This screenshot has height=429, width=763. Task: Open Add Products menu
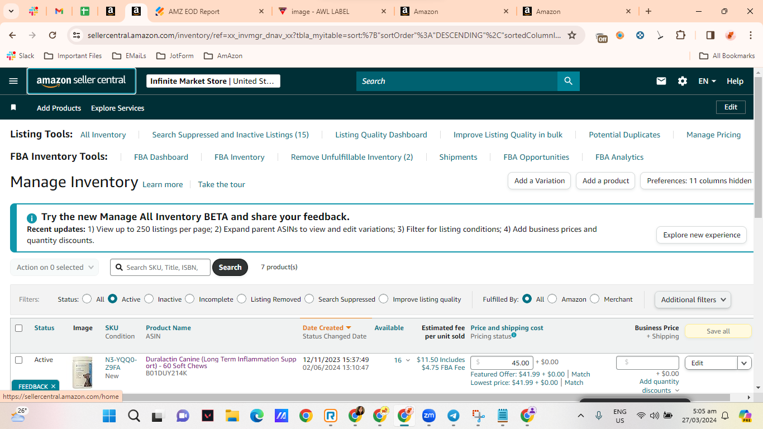click(59, 108)
